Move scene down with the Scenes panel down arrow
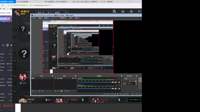Screen dimensions: 200x112 click(x=42, y=91)
